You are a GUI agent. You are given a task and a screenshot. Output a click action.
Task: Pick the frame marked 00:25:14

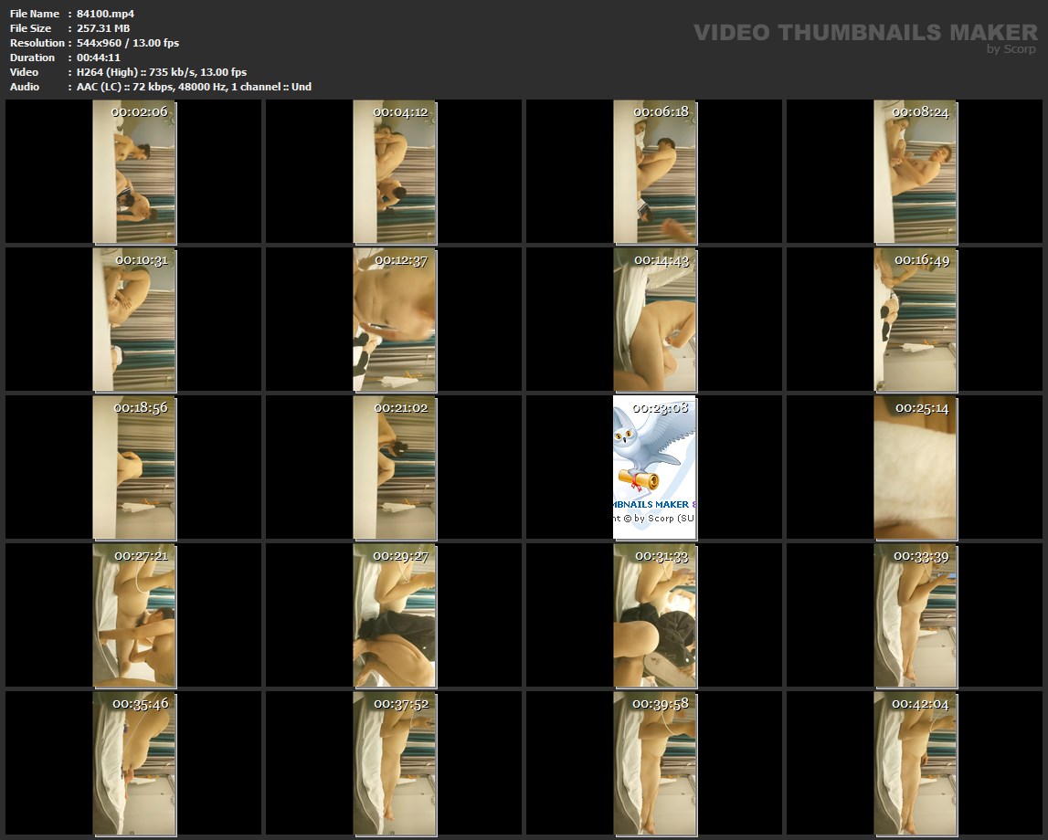click(916, 467)
